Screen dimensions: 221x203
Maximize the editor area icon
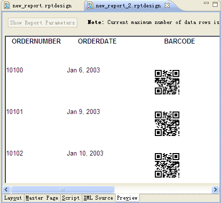(215, 4)
